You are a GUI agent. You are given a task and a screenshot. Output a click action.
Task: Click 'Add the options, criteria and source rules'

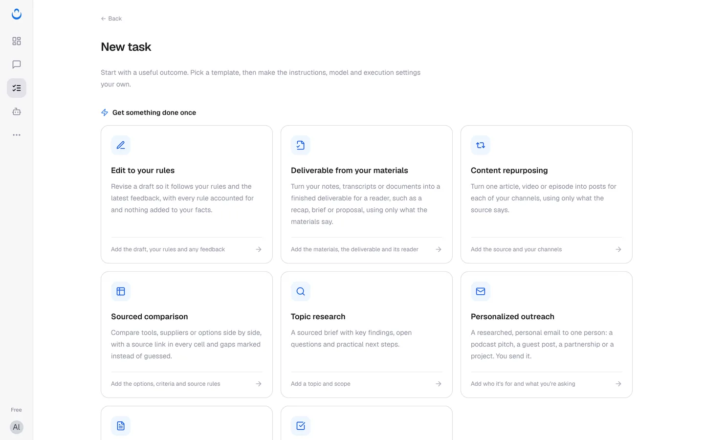[x=165, y=384]
